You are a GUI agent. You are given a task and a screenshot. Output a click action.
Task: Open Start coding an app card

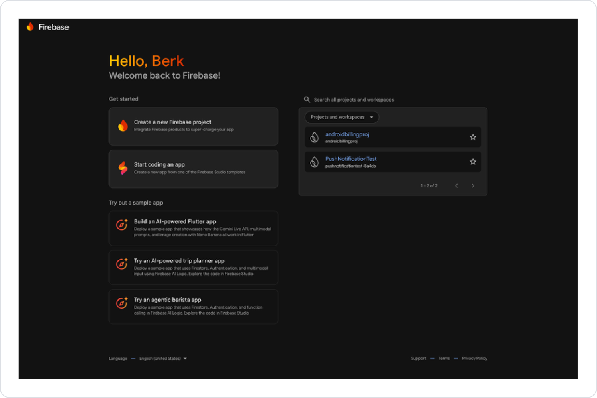[193, 169]
